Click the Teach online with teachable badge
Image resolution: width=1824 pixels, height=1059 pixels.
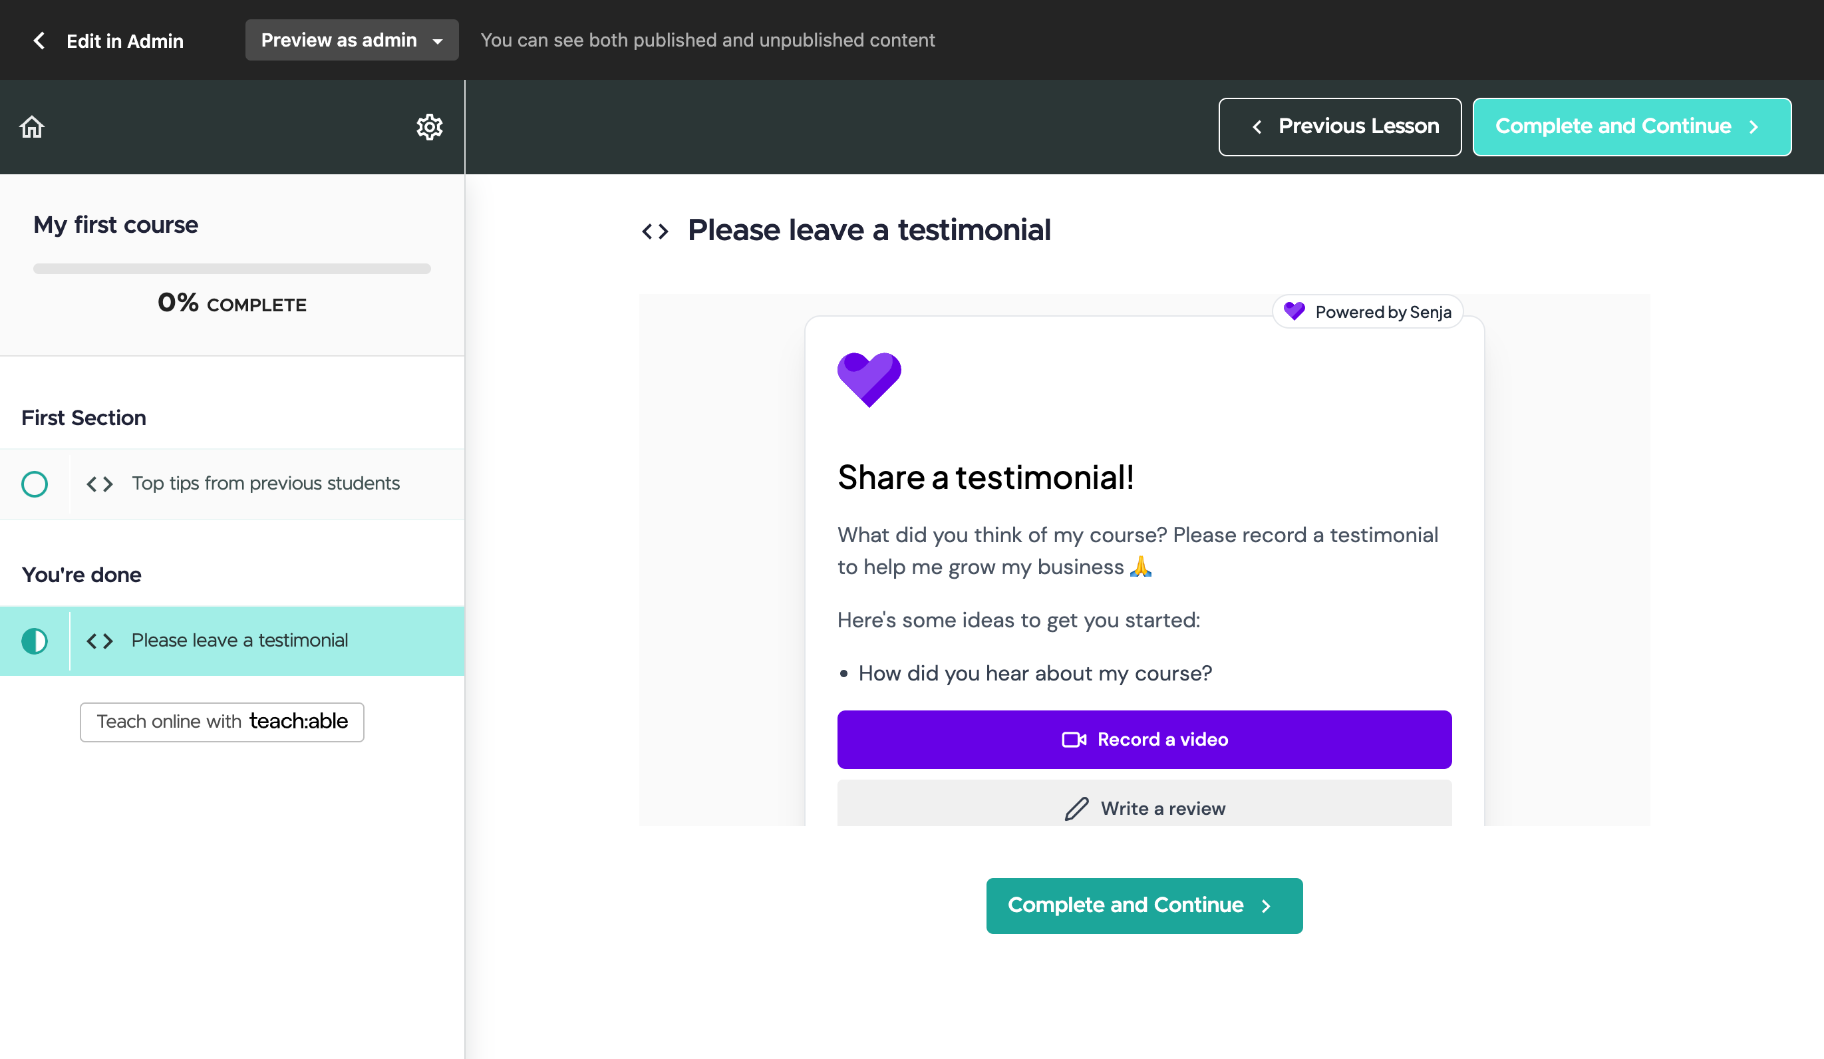[222, 722]
